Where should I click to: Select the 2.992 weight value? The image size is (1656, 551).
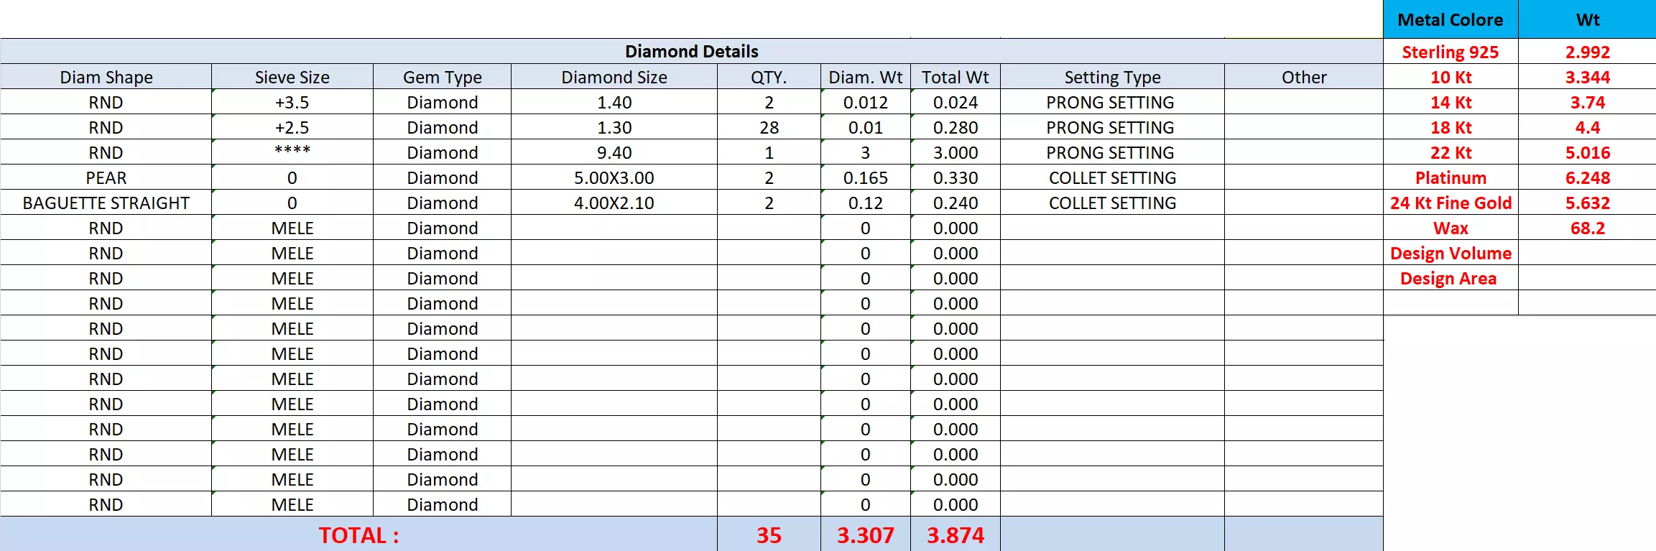coord(1588,52)
